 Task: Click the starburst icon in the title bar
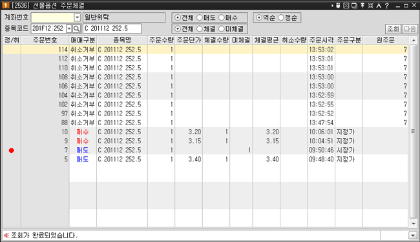tap(371, 5)
